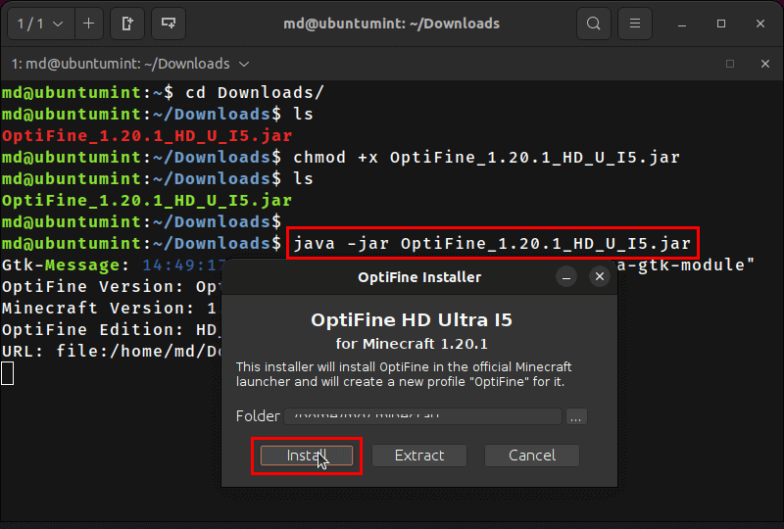Open terminal search magnifier
The height and width of the screenshot is (529, 784).
click(x=594, y=24)
